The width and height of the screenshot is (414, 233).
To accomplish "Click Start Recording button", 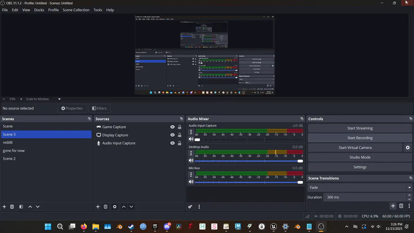I will pyautogui.click(x=360, y=138).
